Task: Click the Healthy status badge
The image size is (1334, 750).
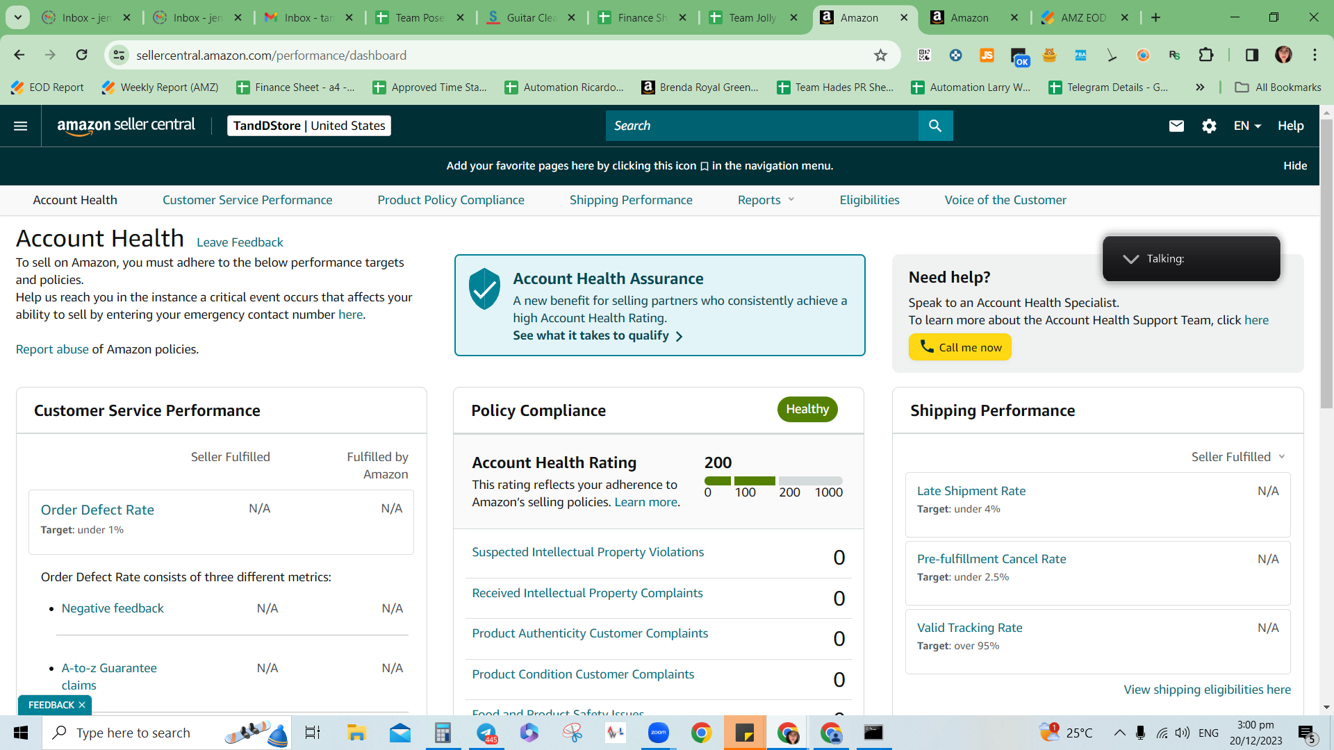Action: click(807, 409)
